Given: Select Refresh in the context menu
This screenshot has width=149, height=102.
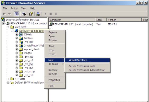Looking at the screenshot, I should (55, 74).
